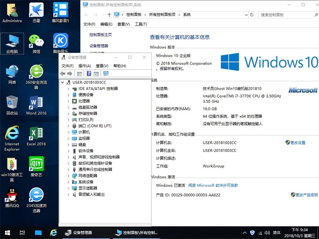Screen dimensions: 319x239
Task: Click the help icon in Device Manager toolbar
Action: click(89, 74)
